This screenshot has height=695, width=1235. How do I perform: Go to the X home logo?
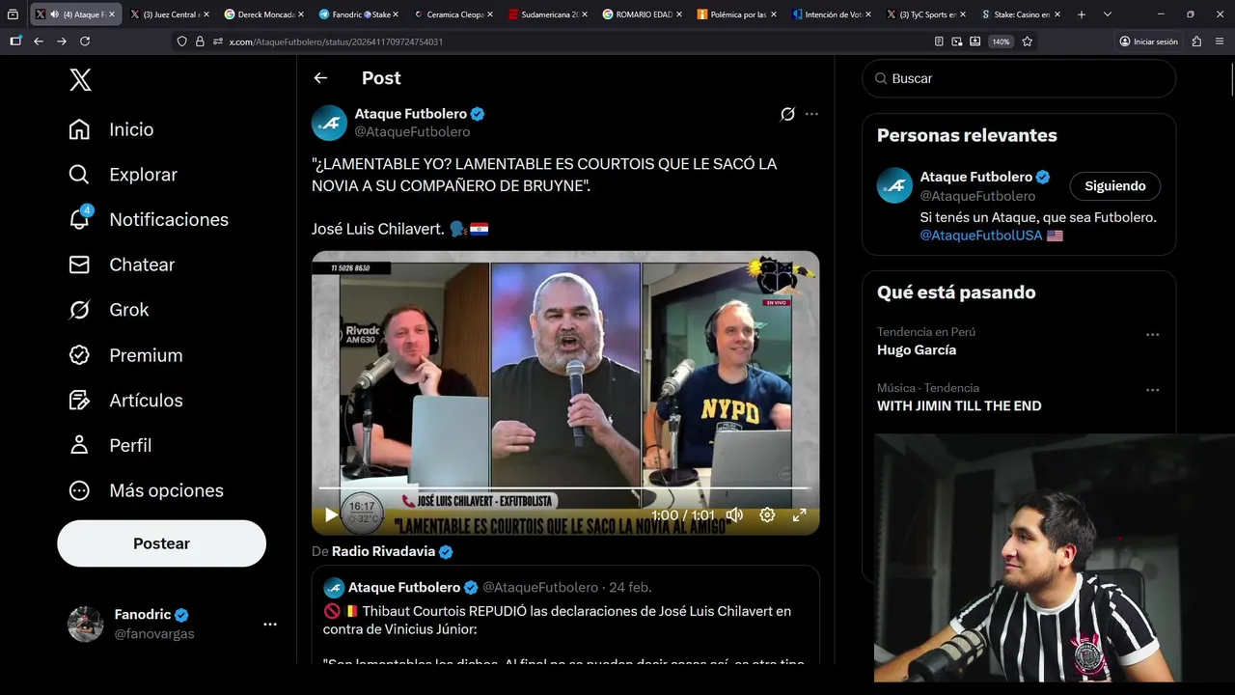81,80
